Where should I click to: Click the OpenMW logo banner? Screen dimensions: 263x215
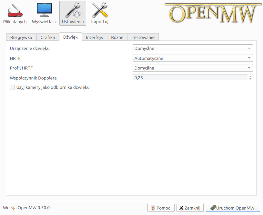pyautogui.click(x=213, y=14)
